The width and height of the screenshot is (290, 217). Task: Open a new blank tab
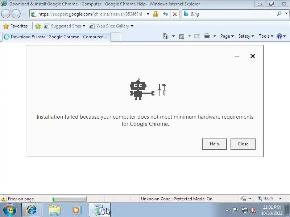coord(116,37)
